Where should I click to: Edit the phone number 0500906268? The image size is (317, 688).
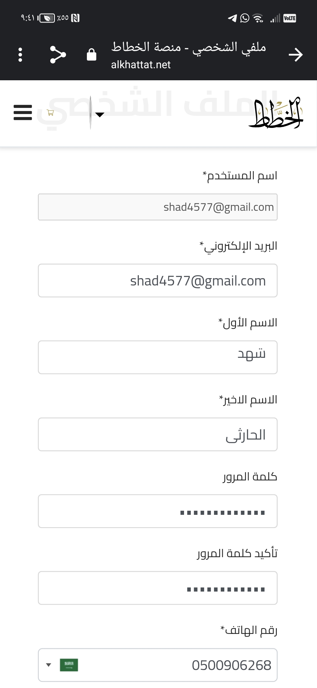(x=231, y=665)
